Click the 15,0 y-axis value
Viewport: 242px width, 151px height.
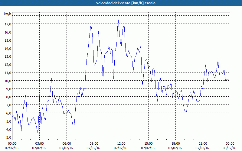point(8,40)
